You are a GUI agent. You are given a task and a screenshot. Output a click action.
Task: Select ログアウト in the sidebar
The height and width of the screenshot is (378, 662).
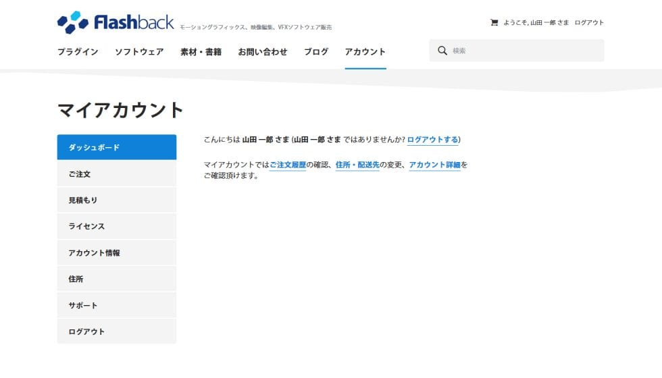pyautogui.click(x=117, y=331)
